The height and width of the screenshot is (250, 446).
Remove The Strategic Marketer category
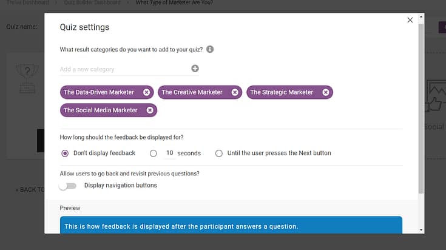tap(326, 92)
